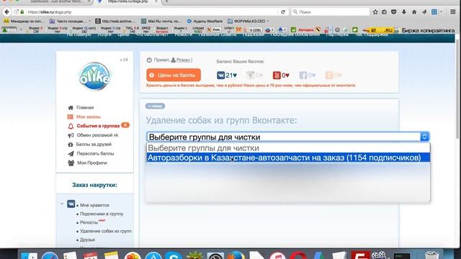
Task: Open web.archive bookmark
Action: tap(115, 21)
